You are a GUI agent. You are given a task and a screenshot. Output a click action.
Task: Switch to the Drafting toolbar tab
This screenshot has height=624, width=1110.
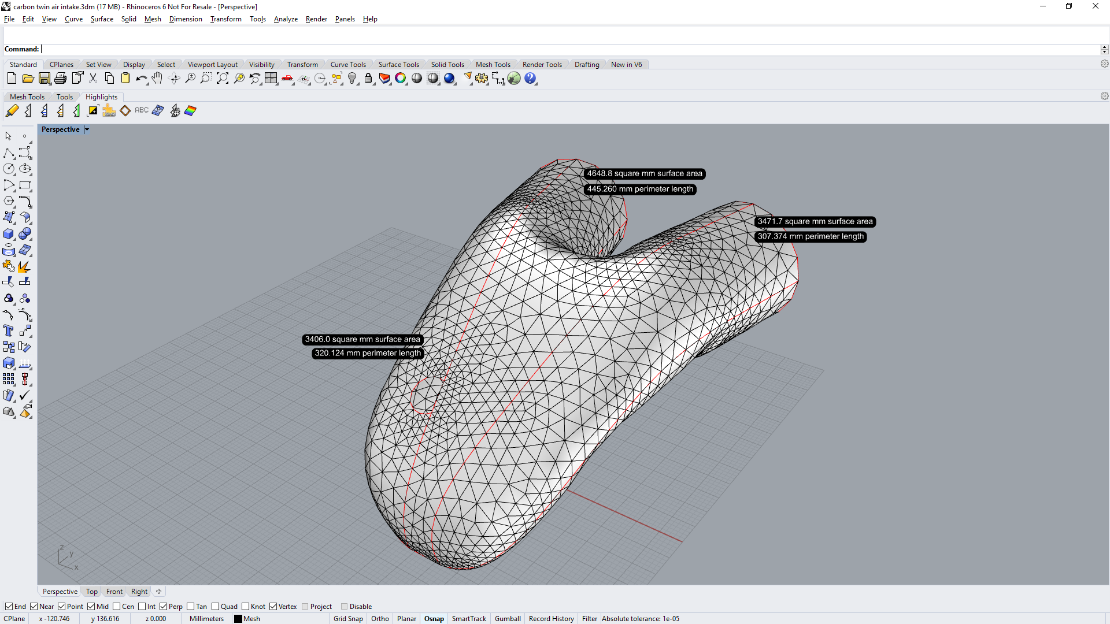click(x=587, y=65)
